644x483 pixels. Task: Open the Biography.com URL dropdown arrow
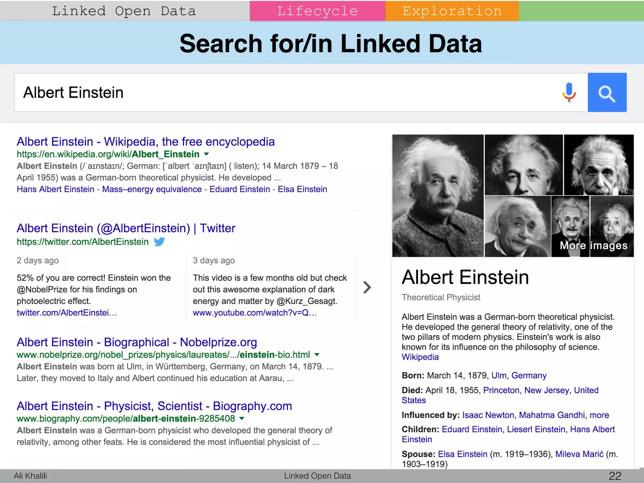point(242,419)
